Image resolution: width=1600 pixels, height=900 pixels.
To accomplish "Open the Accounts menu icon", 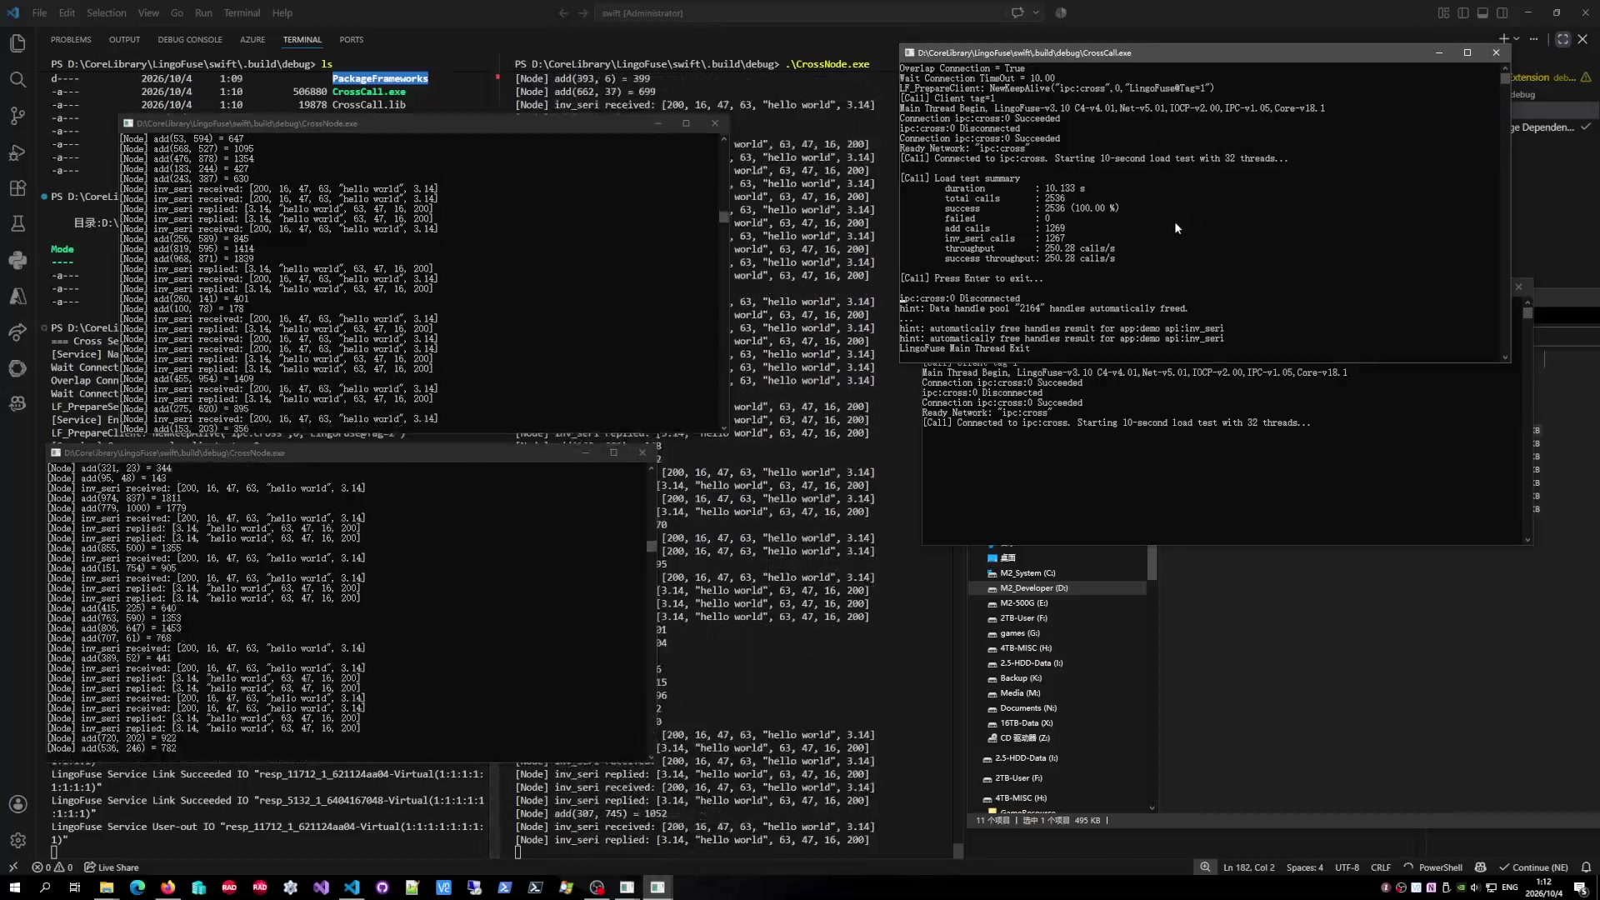I will [x=17, y=804].
